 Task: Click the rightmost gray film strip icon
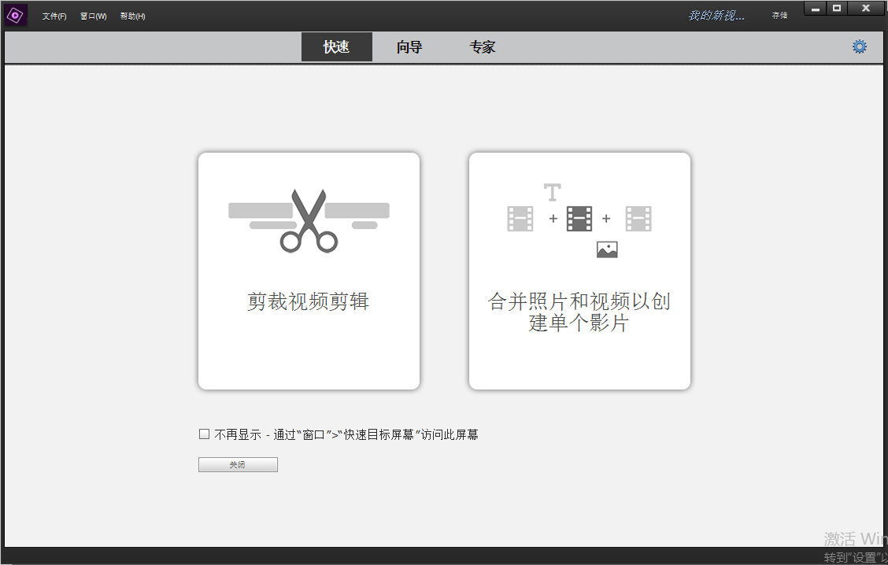coord(638,219)
